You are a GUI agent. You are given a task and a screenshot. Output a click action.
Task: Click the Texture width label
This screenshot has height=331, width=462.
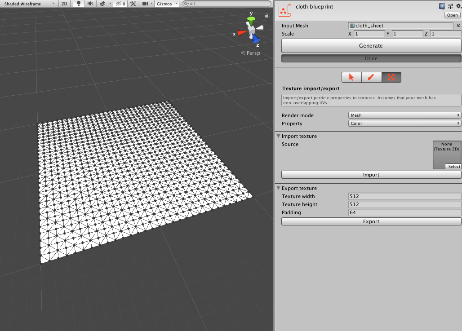pyautogui.click(x=298, y=196)
